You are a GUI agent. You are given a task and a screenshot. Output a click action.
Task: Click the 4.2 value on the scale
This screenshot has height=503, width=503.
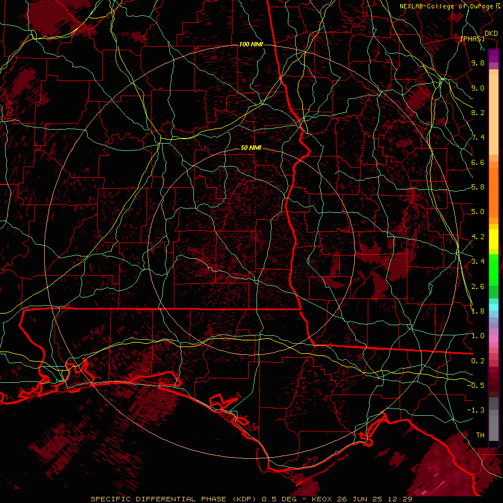pos(478,237)
